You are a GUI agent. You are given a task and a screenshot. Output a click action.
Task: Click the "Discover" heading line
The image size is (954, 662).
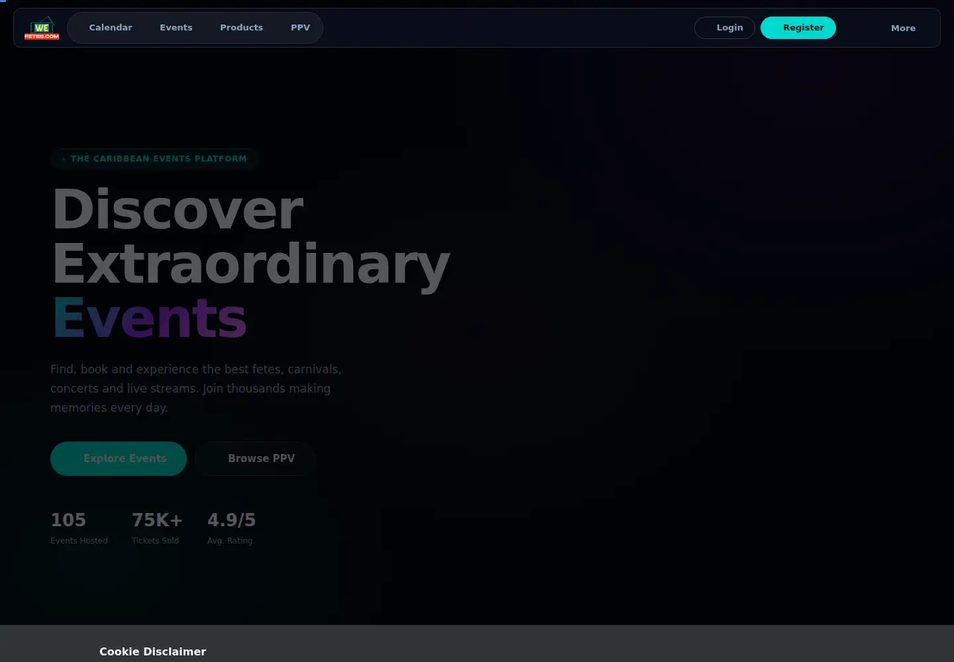click(178, 209)
